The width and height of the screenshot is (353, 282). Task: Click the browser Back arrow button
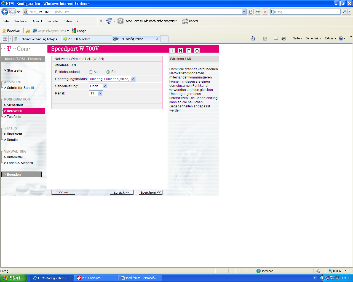tap(5, 12)
